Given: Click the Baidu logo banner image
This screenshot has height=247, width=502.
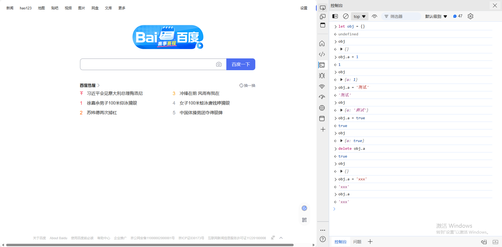Looking at the screenshot, I should coord(168,37).
